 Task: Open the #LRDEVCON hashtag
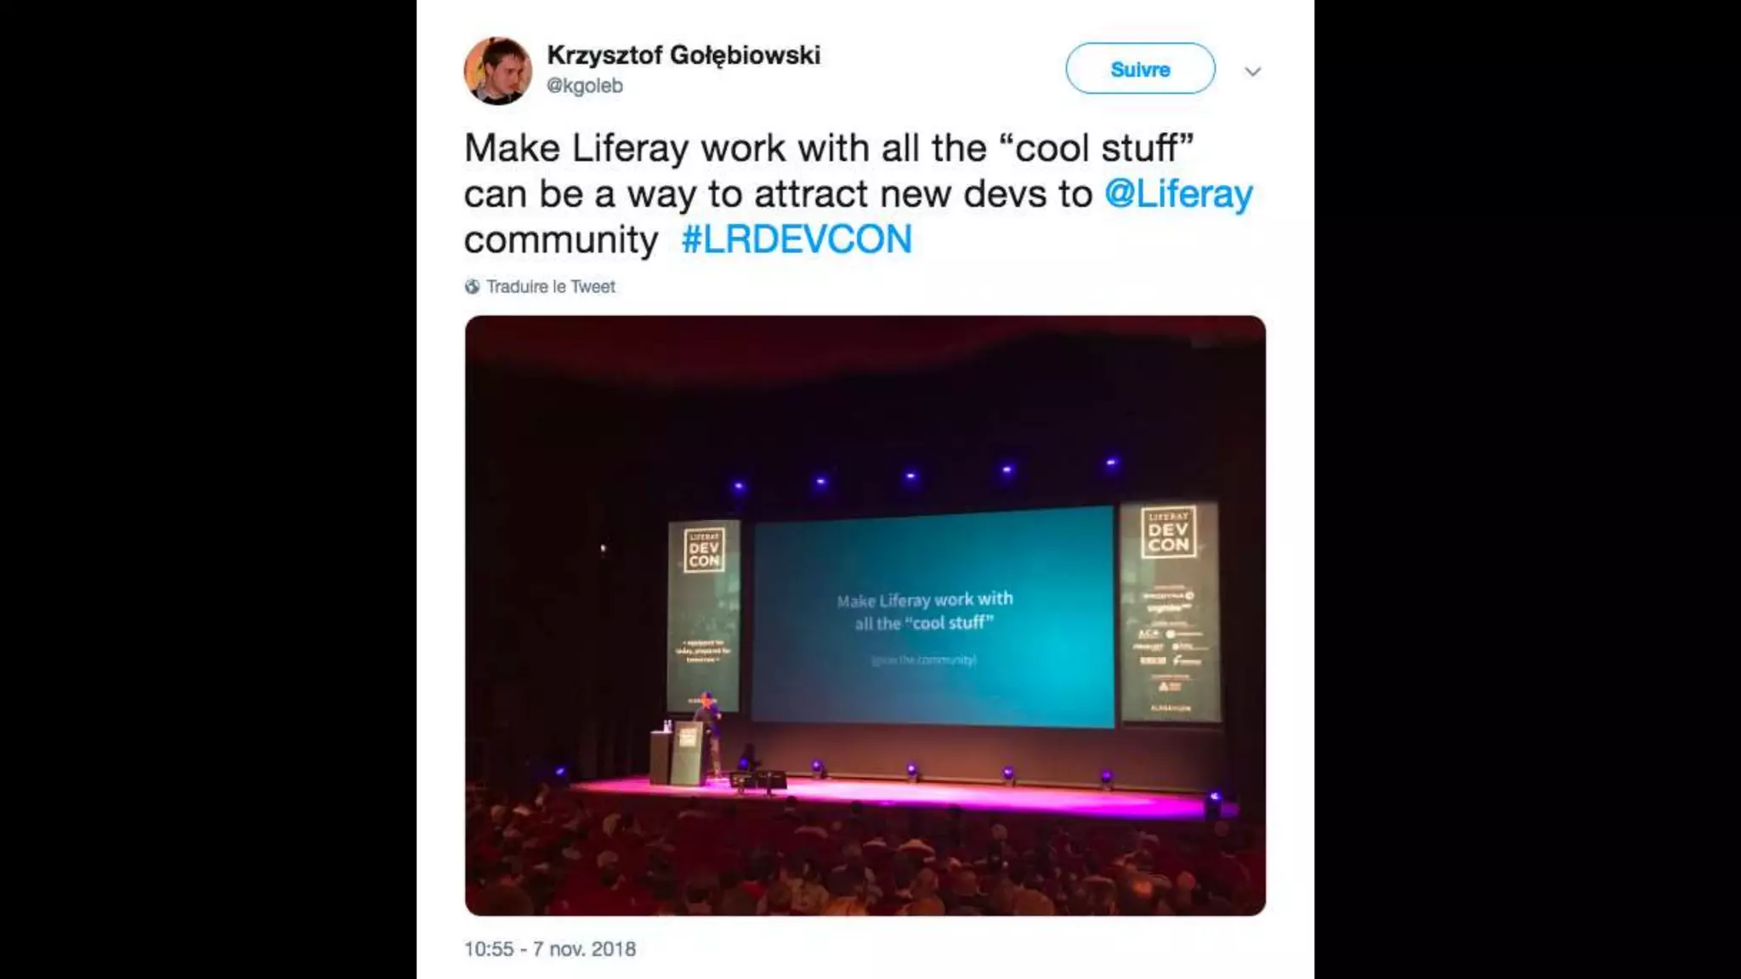(797, 240)
